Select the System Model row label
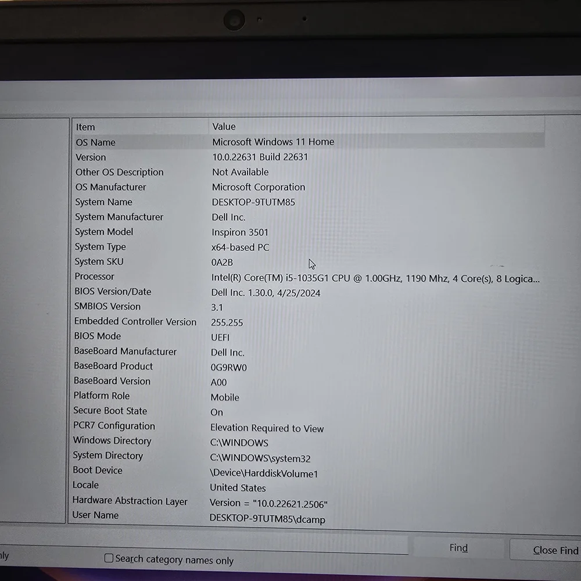The width and height of the screenshot is (581, 581). click(x=104, y=232)
